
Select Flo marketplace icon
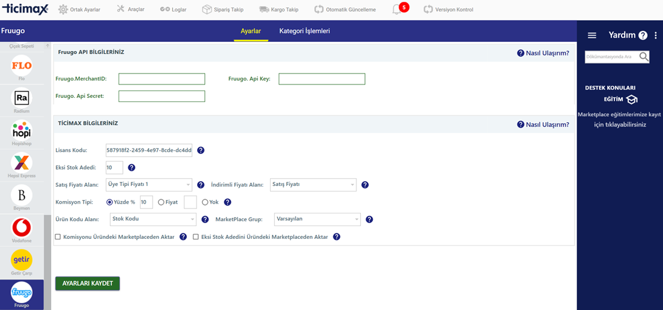(x=21, y=66)
